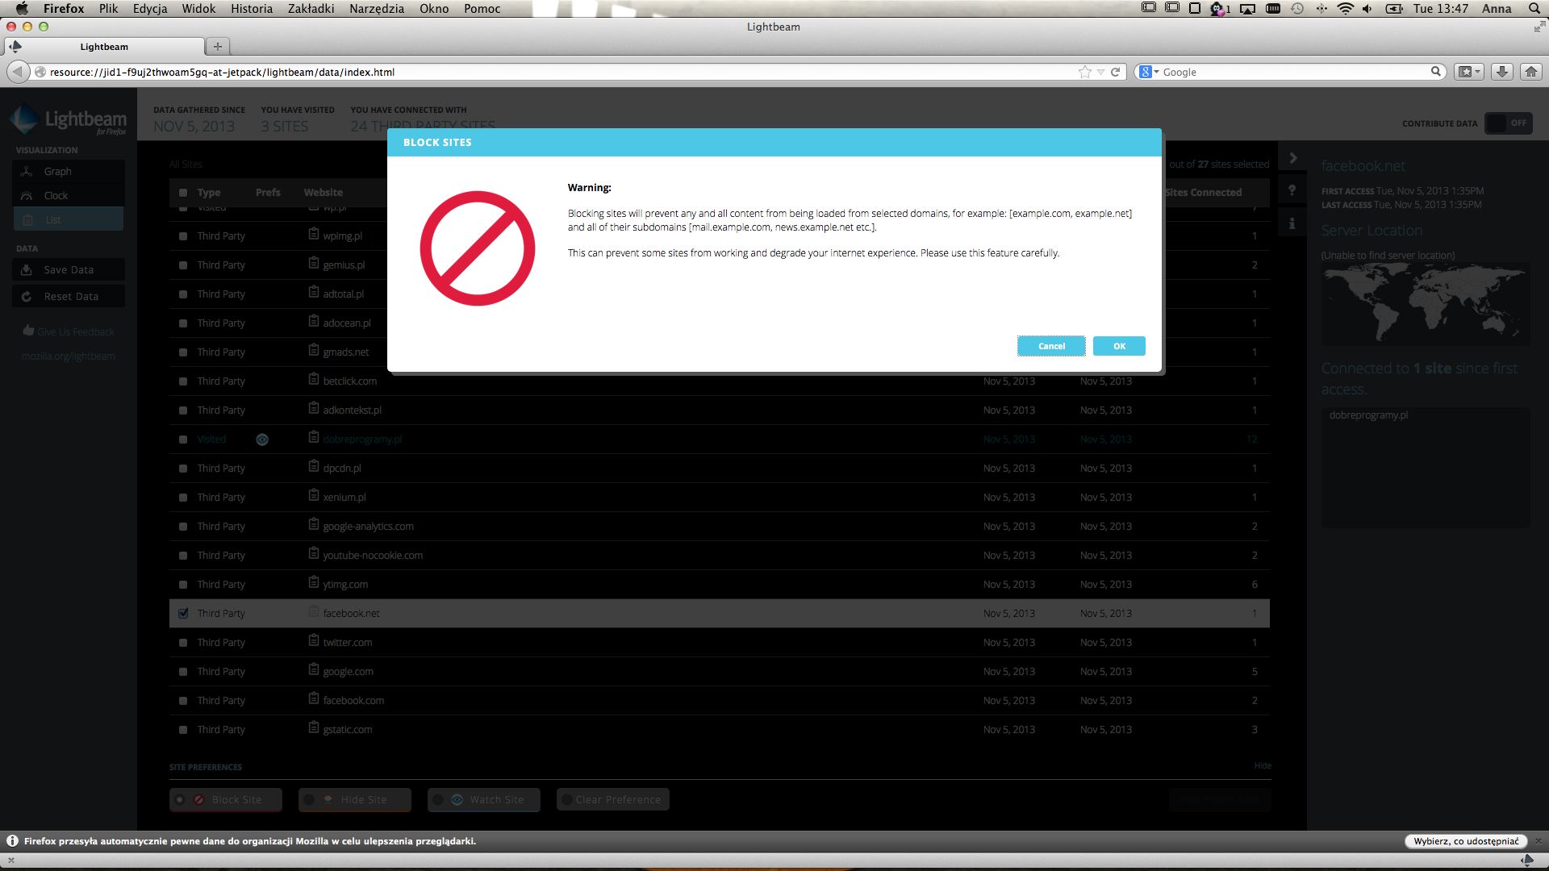Viewport: 1549px width, 871px height.
Task: Open the URL history dropdown arrow
Action: (1100, 72)
